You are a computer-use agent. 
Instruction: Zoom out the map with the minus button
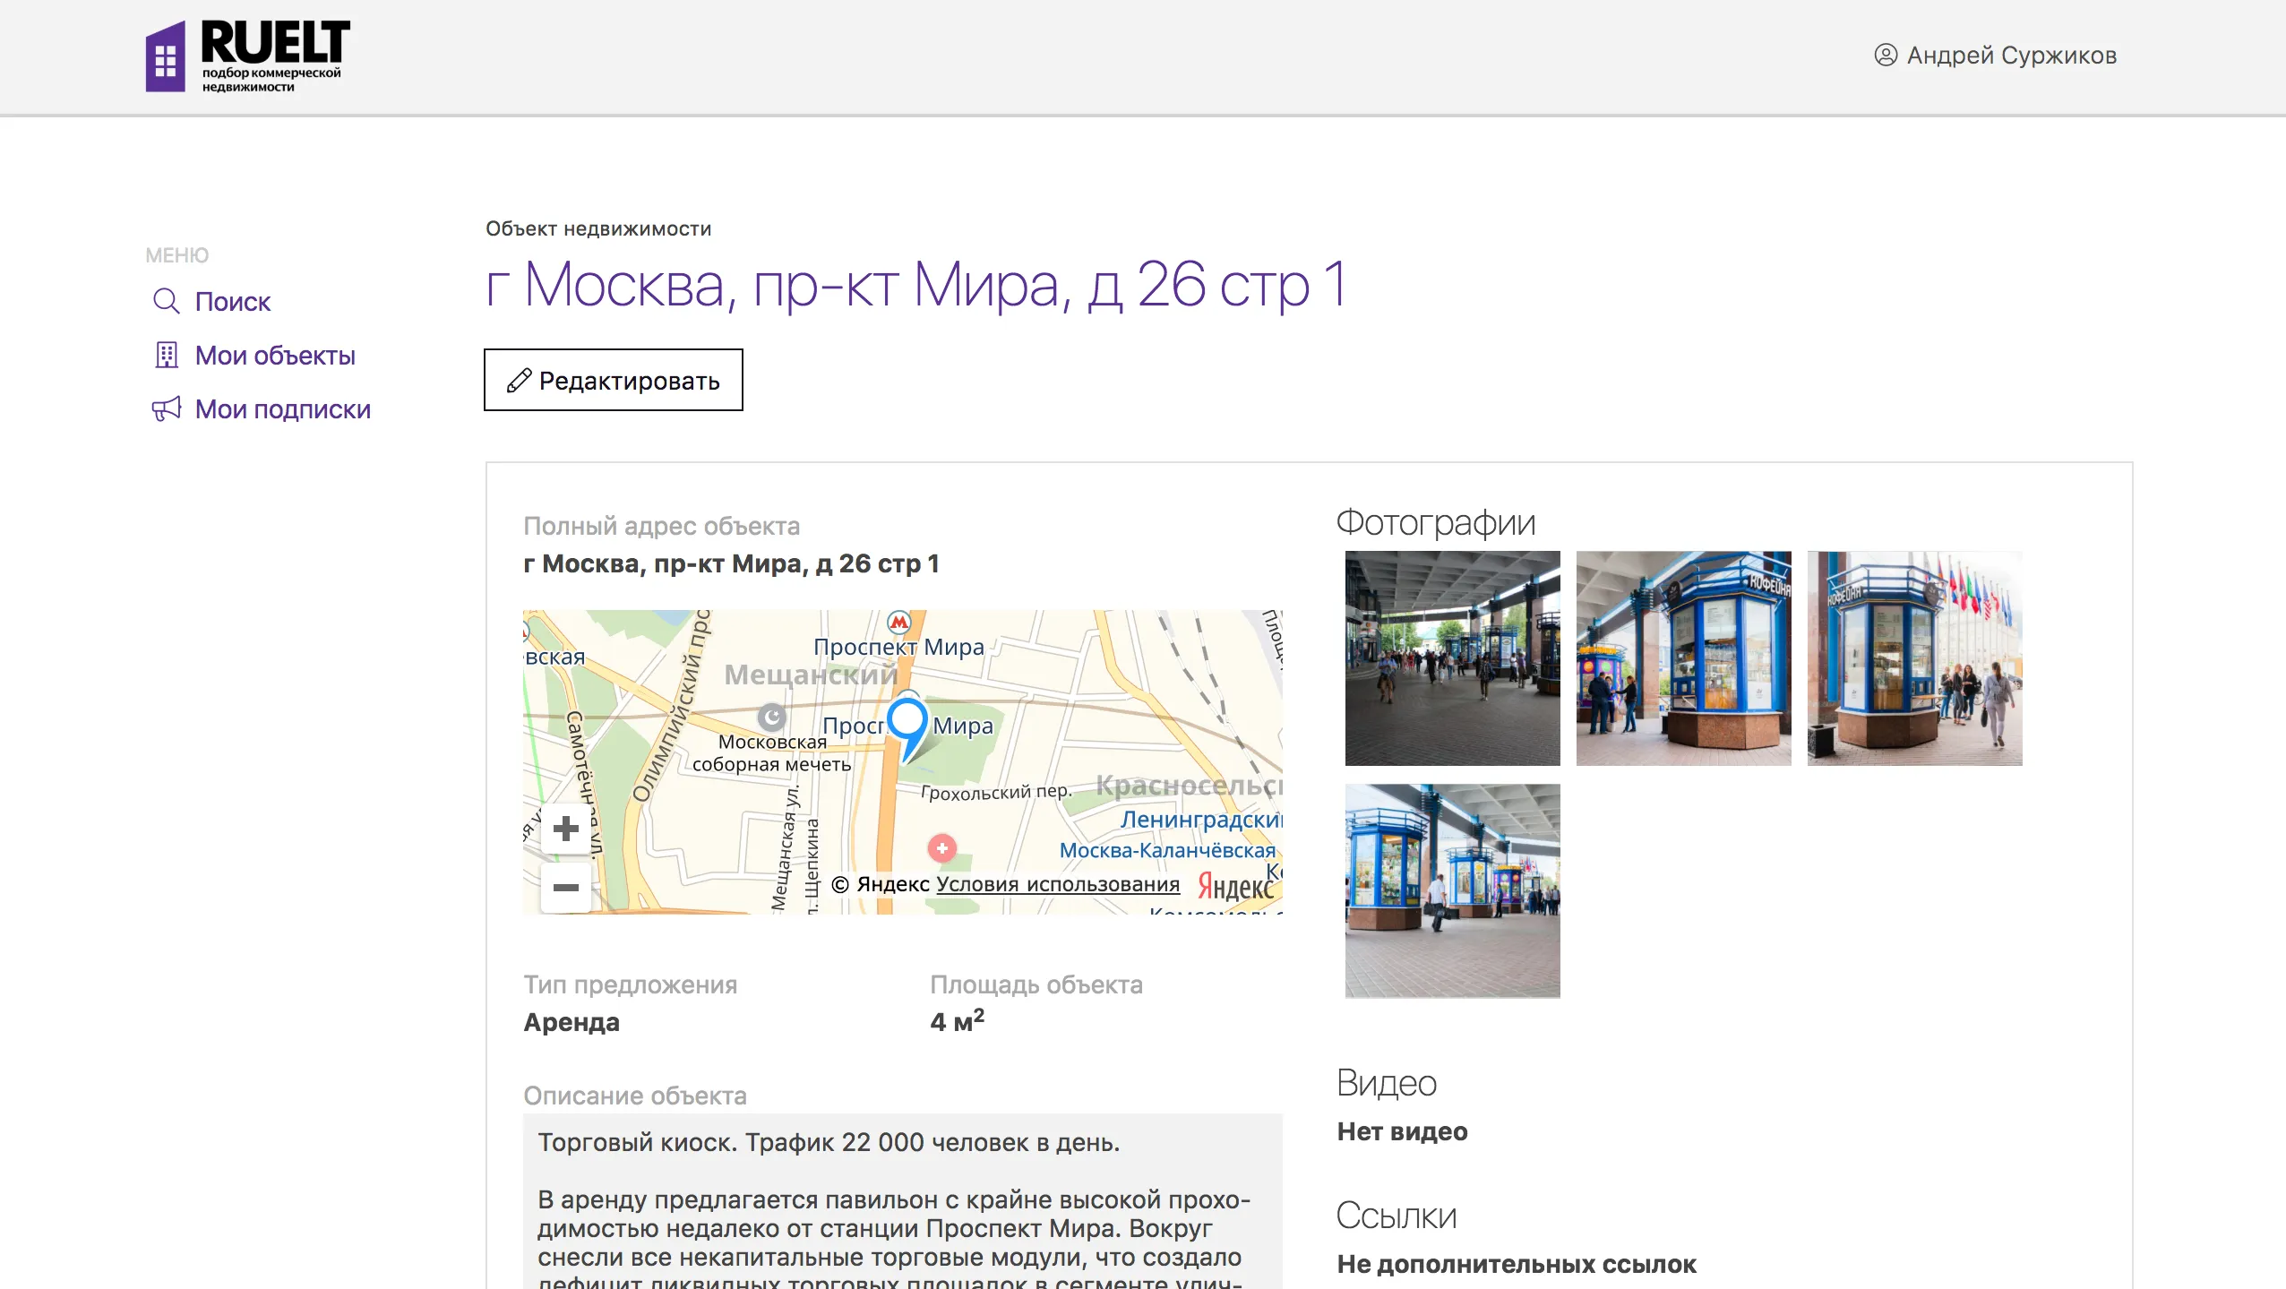pos(565,888)
